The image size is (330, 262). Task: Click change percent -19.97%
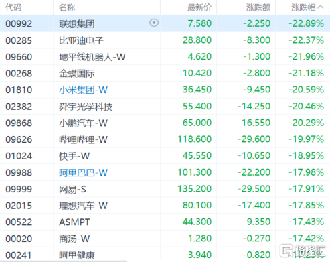pos(307,139)
